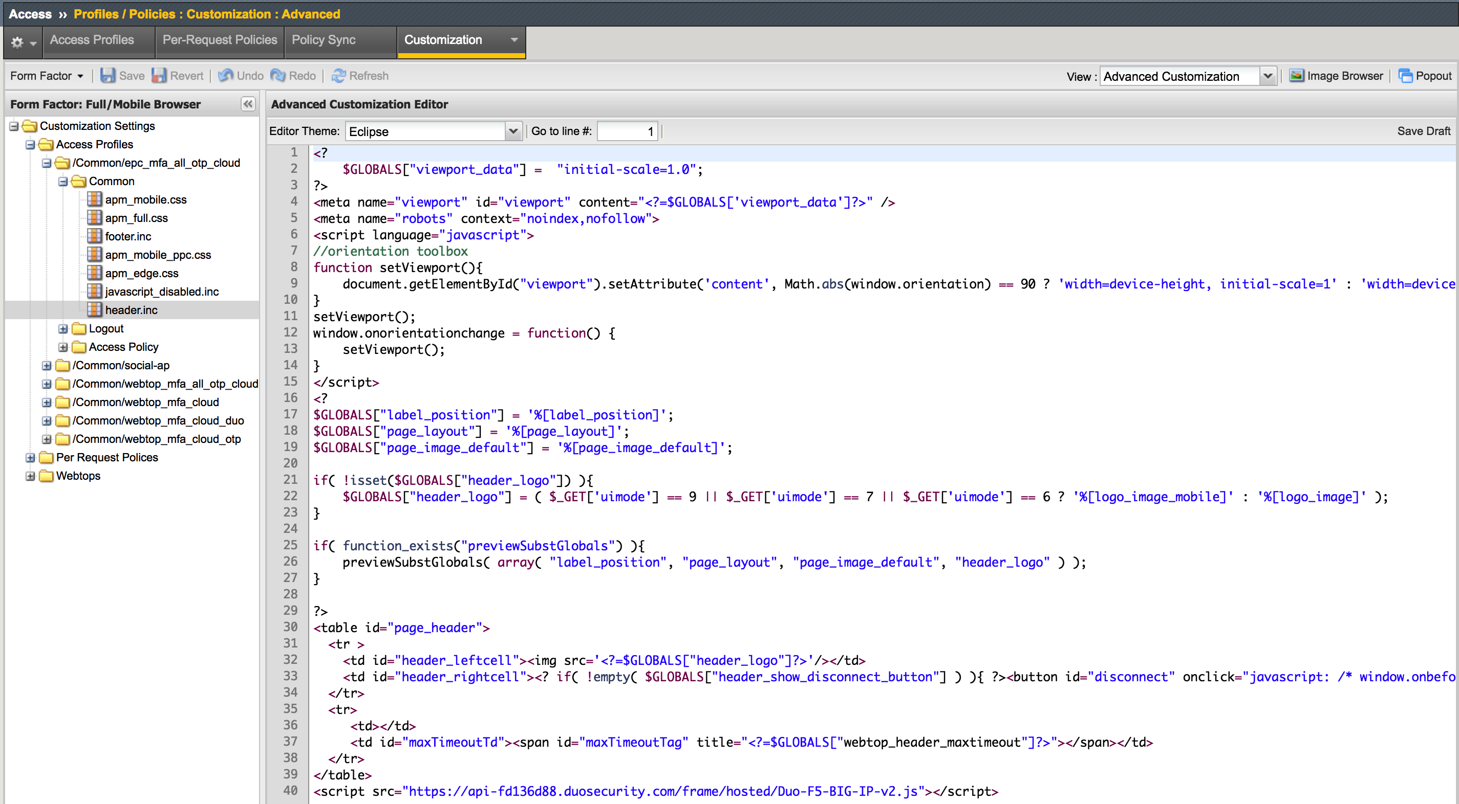1459x804 pixels.
Task: Click the setViewport(); call on line 11
Action: (x=364, y=316)
